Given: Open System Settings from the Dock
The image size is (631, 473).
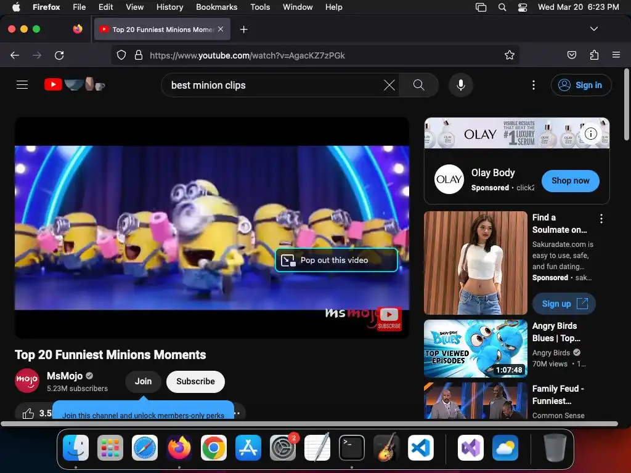Looking at the screenshot, I should (x=282, y=448).
